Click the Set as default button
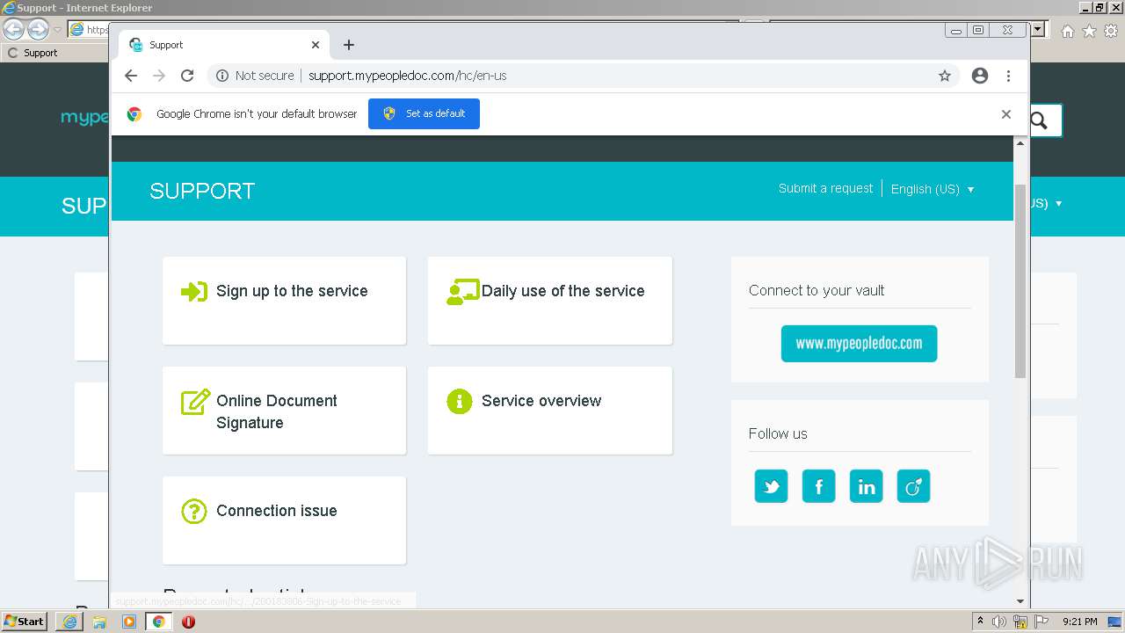 coord(424,113)
